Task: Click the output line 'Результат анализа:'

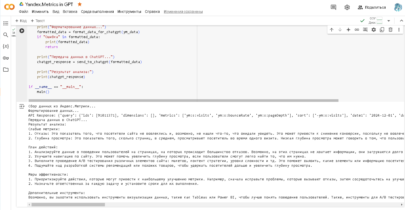Action: pyautogui.click(x=47, y=124)
